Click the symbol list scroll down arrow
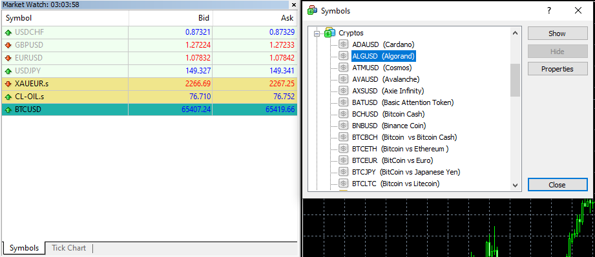 515,185
